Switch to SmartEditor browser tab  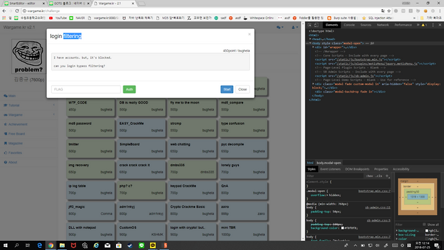tap(23, 4)
